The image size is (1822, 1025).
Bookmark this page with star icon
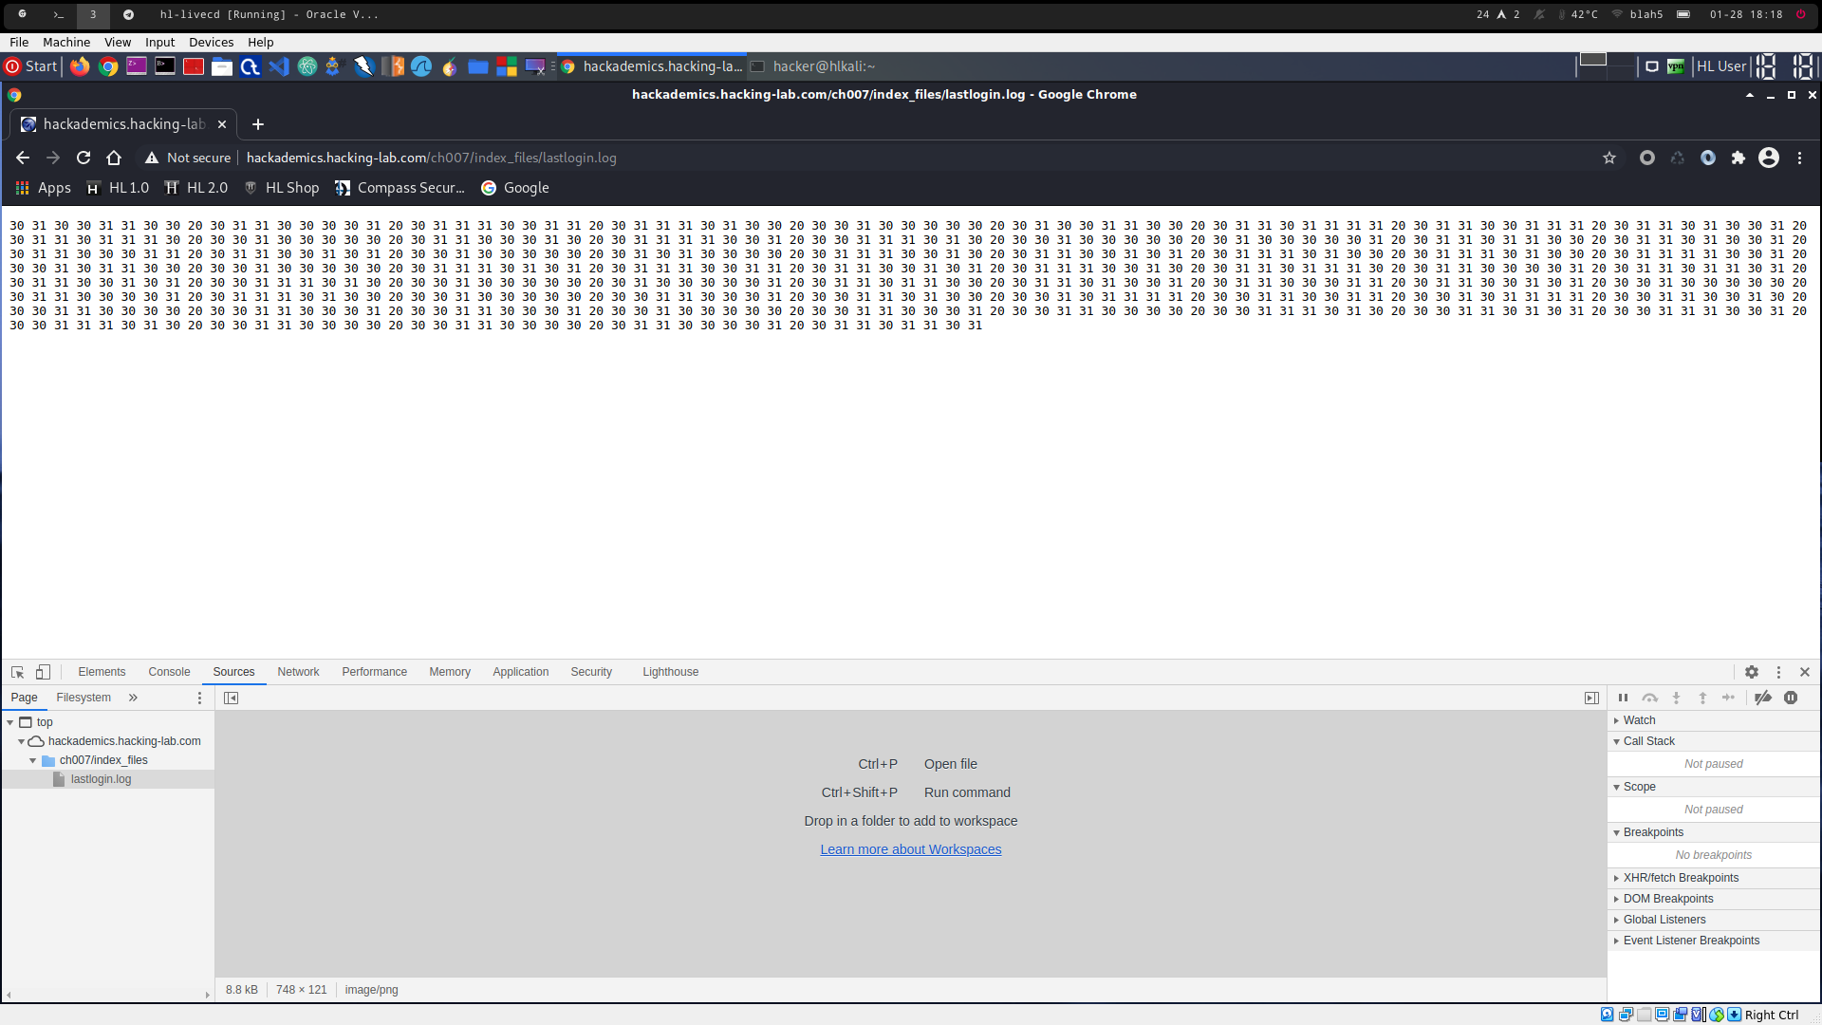tap(1609, 158)
